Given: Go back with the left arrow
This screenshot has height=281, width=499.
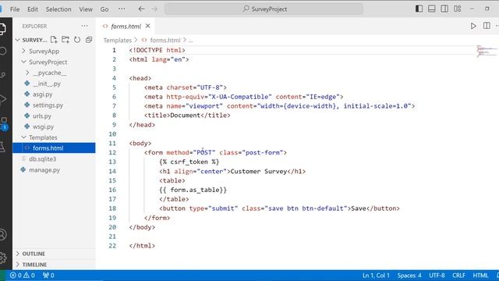Looking at the screenshot, I should [141, 9].
